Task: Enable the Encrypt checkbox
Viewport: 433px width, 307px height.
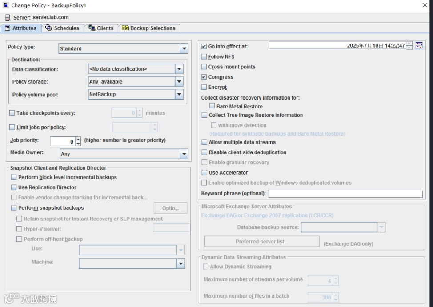Action: coord(204,87)
